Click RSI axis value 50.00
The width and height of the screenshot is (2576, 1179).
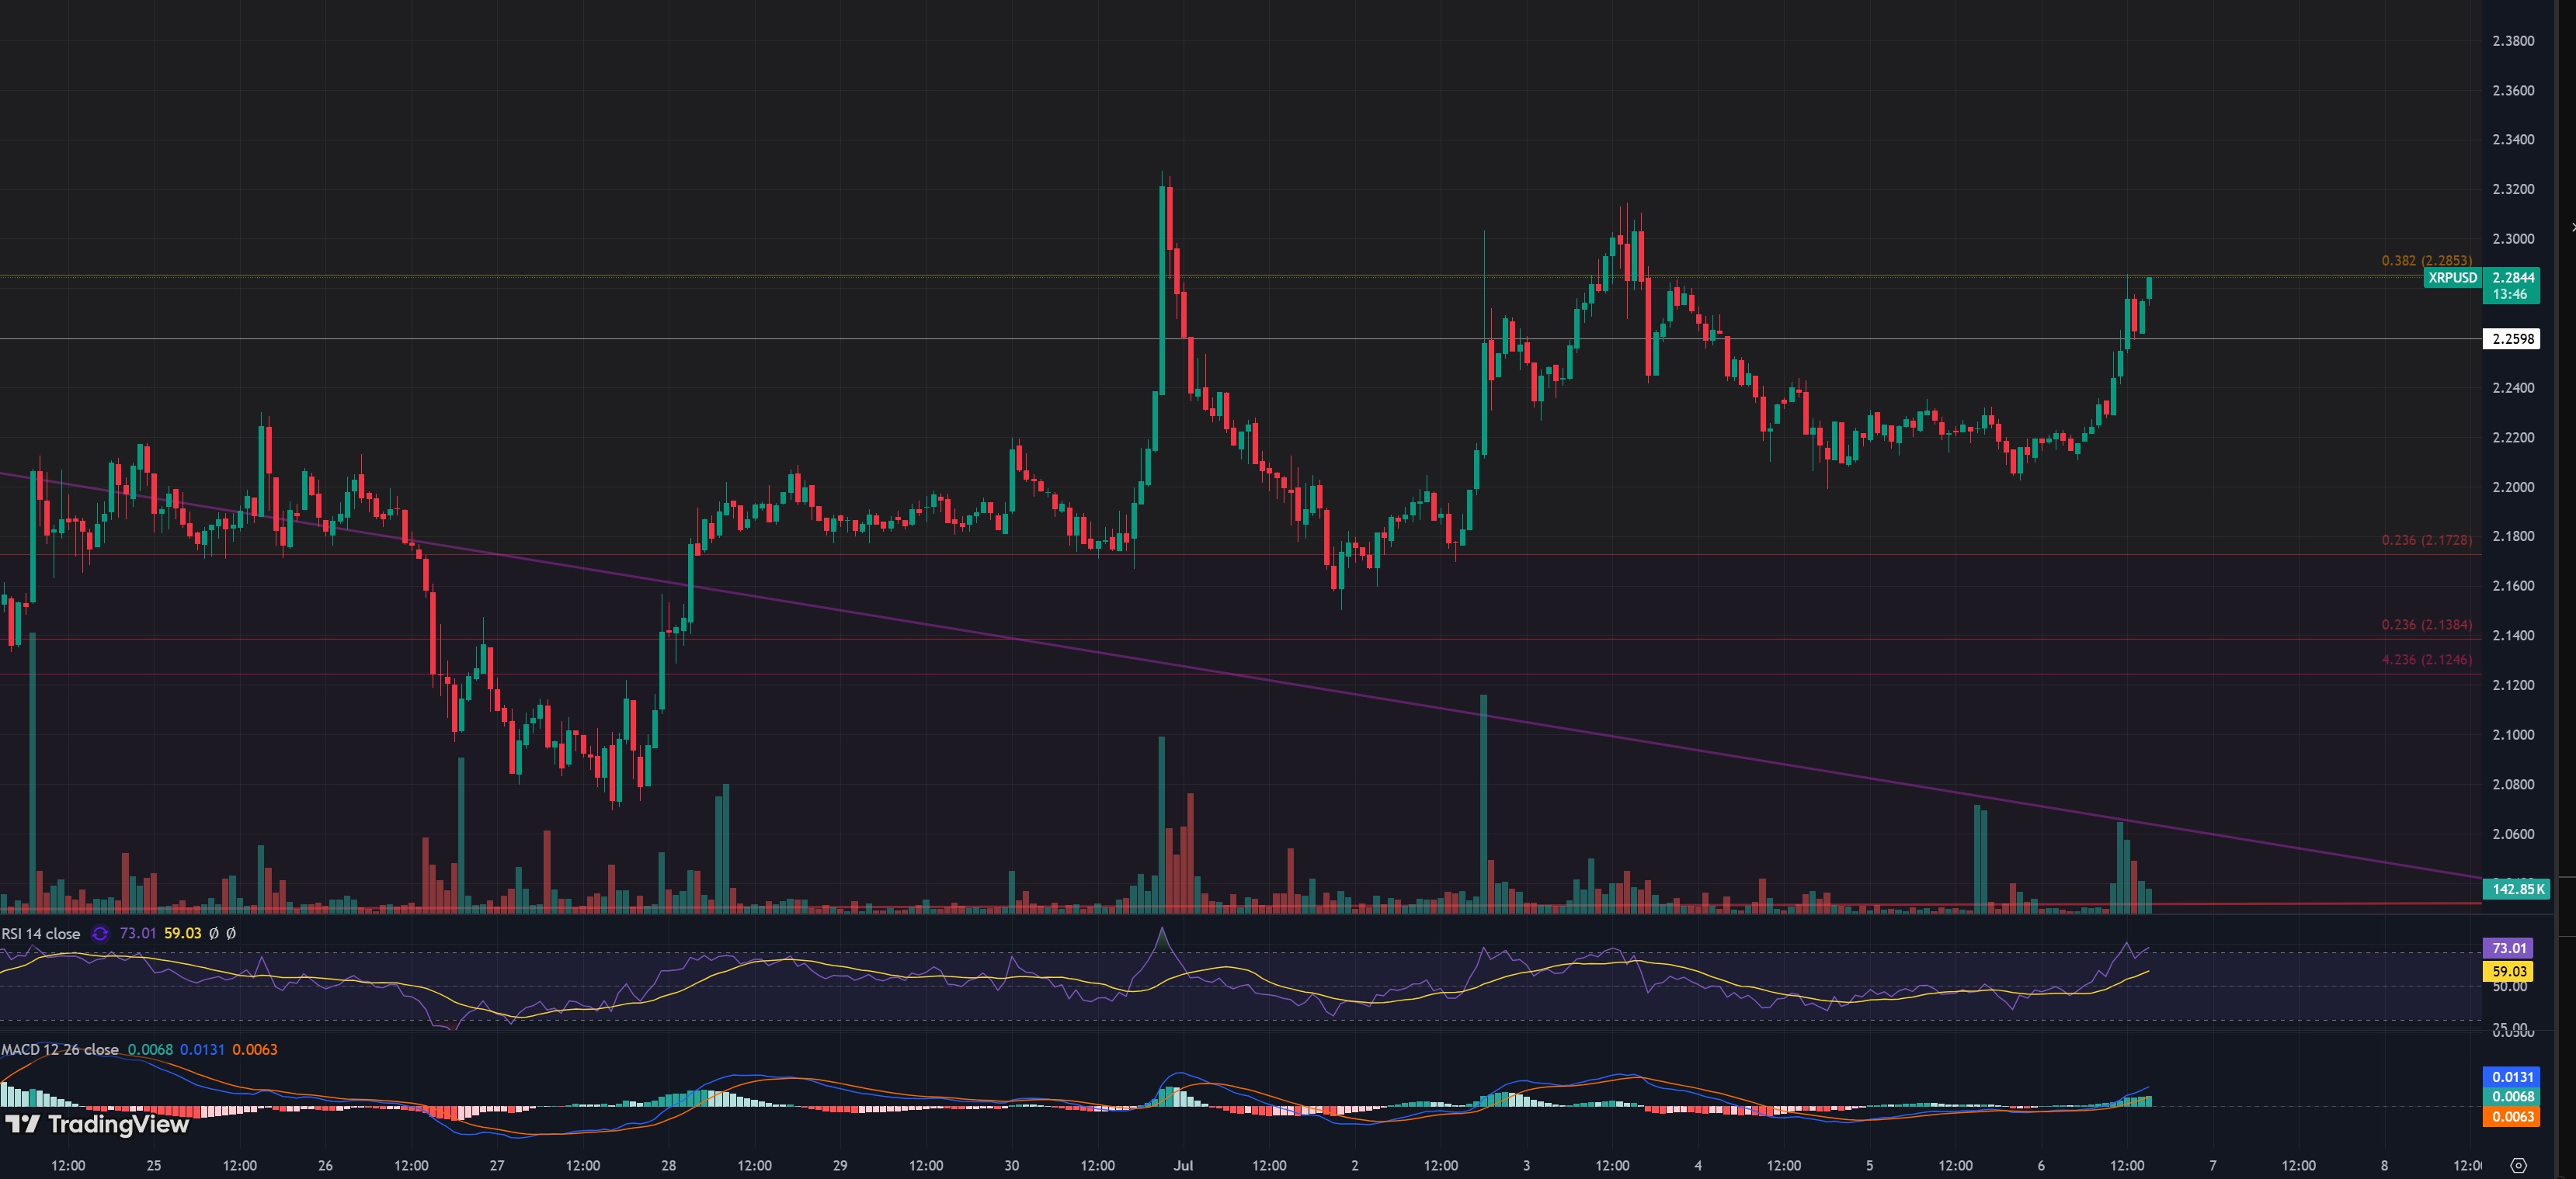pyautogui.click(x=2510, y=987)
